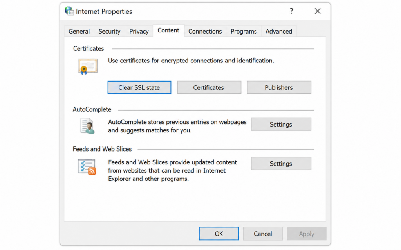401x250 pixels.
Task: Open AutoComplete Settings
Action: pos(281,124)
